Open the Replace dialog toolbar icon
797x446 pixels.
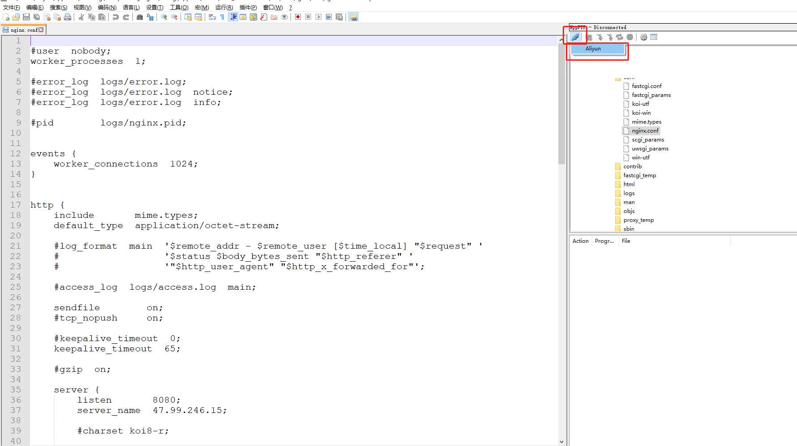click(150, 17)
